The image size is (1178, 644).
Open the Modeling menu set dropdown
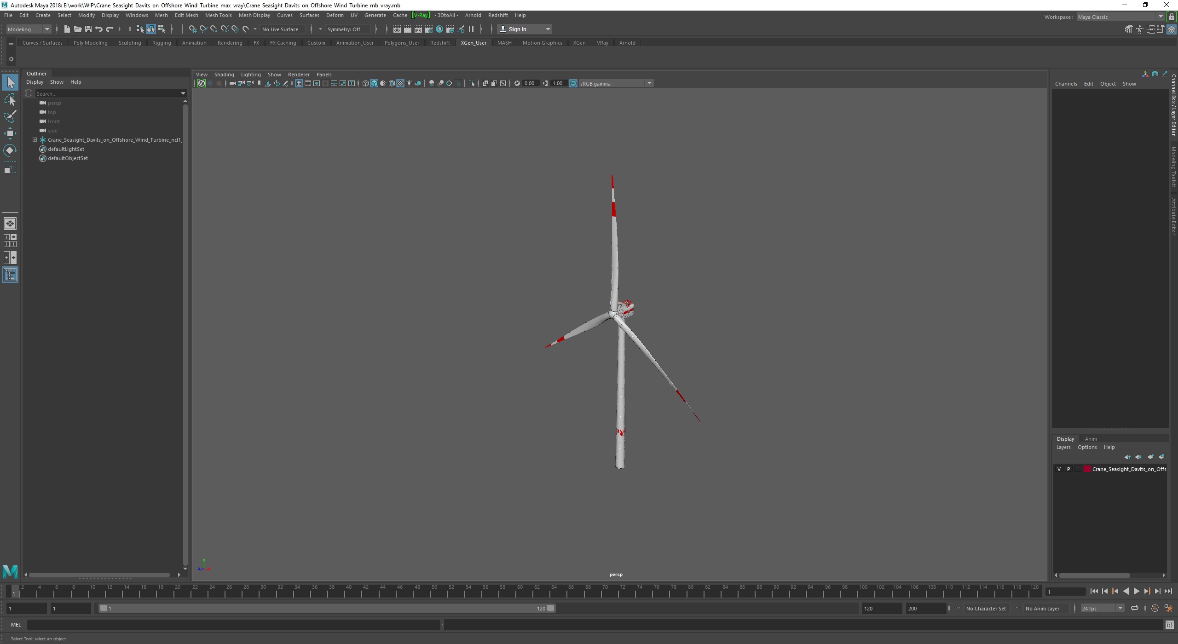[47, 29]
